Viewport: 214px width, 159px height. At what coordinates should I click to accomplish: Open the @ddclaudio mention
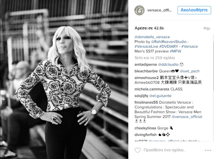click(168, 64)
